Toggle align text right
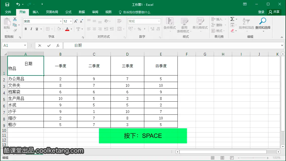Screen dimensions: 286x161 100,29
